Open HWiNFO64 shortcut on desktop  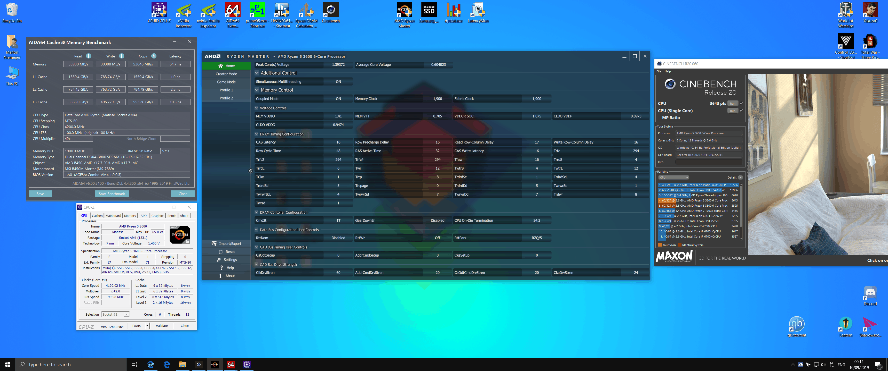(282, 15)
